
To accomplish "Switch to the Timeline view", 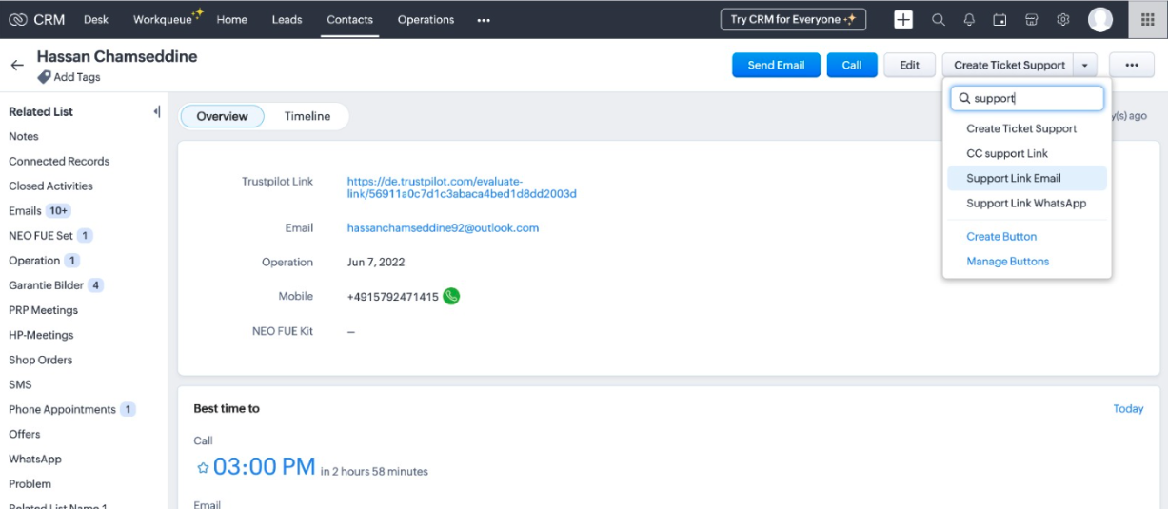I will [x=307, y=116].
